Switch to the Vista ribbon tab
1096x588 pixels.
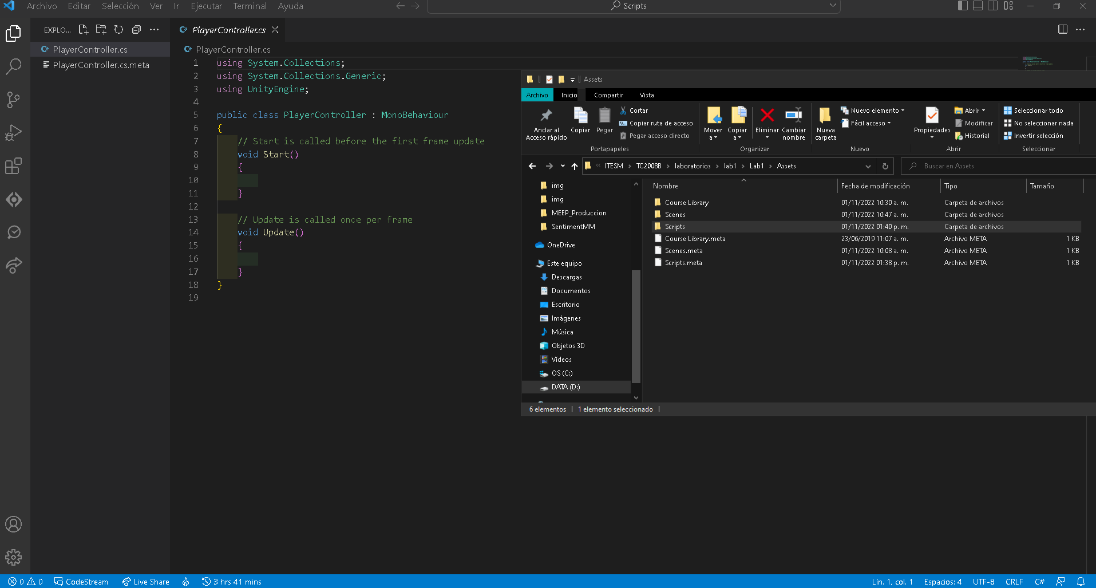coord(646,95)
